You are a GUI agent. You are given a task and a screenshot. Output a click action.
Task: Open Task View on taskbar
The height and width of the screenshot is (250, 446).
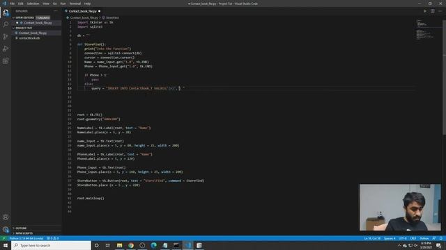(x=108, y=245)
